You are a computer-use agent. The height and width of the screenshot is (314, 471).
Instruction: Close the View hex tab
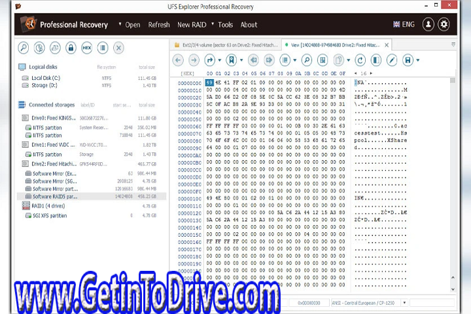point(387,45)
